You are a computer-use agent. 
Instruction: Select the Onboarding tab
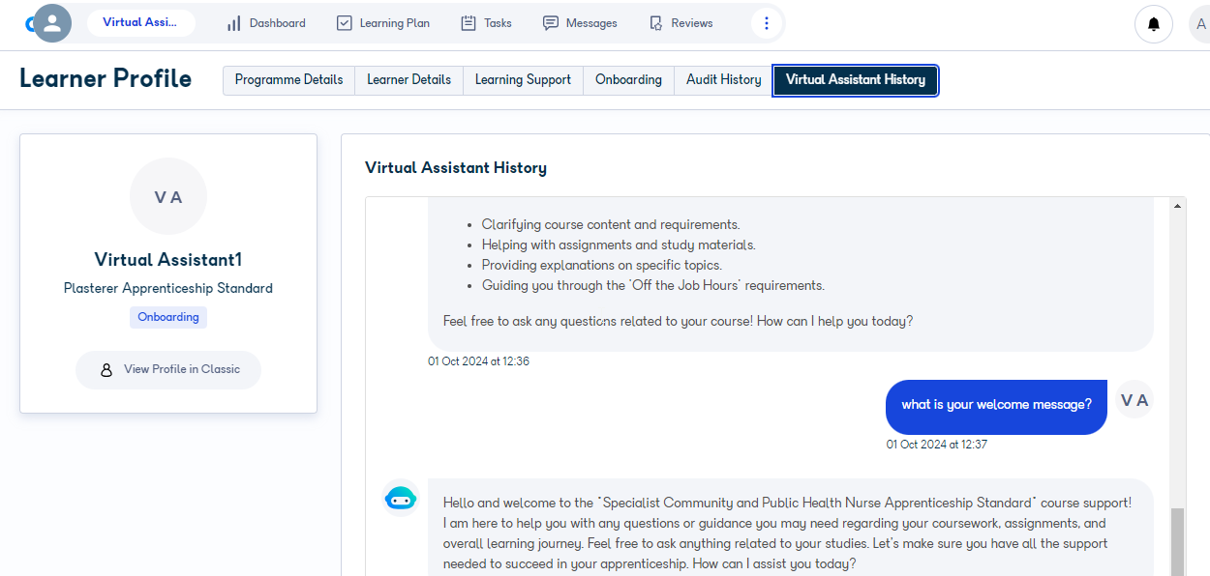(628, 80)
